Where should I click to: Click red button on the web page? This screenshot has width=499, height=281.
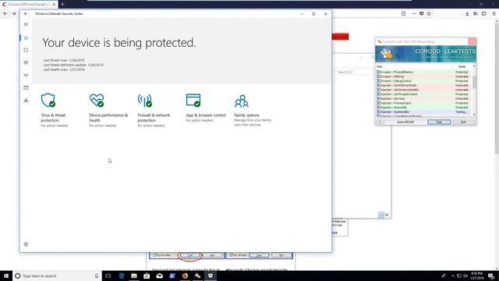(340, 37)
